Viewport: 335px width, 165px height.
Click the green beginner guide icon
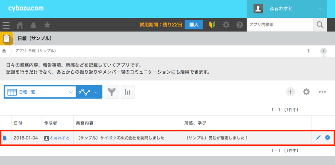[212, 25]
